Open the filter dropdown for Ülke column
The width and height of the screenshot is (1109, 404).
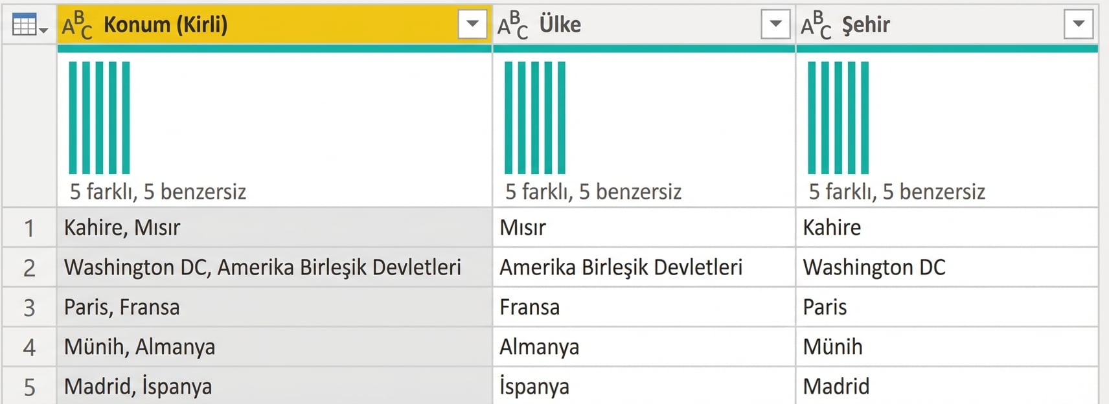click(774, 23)
